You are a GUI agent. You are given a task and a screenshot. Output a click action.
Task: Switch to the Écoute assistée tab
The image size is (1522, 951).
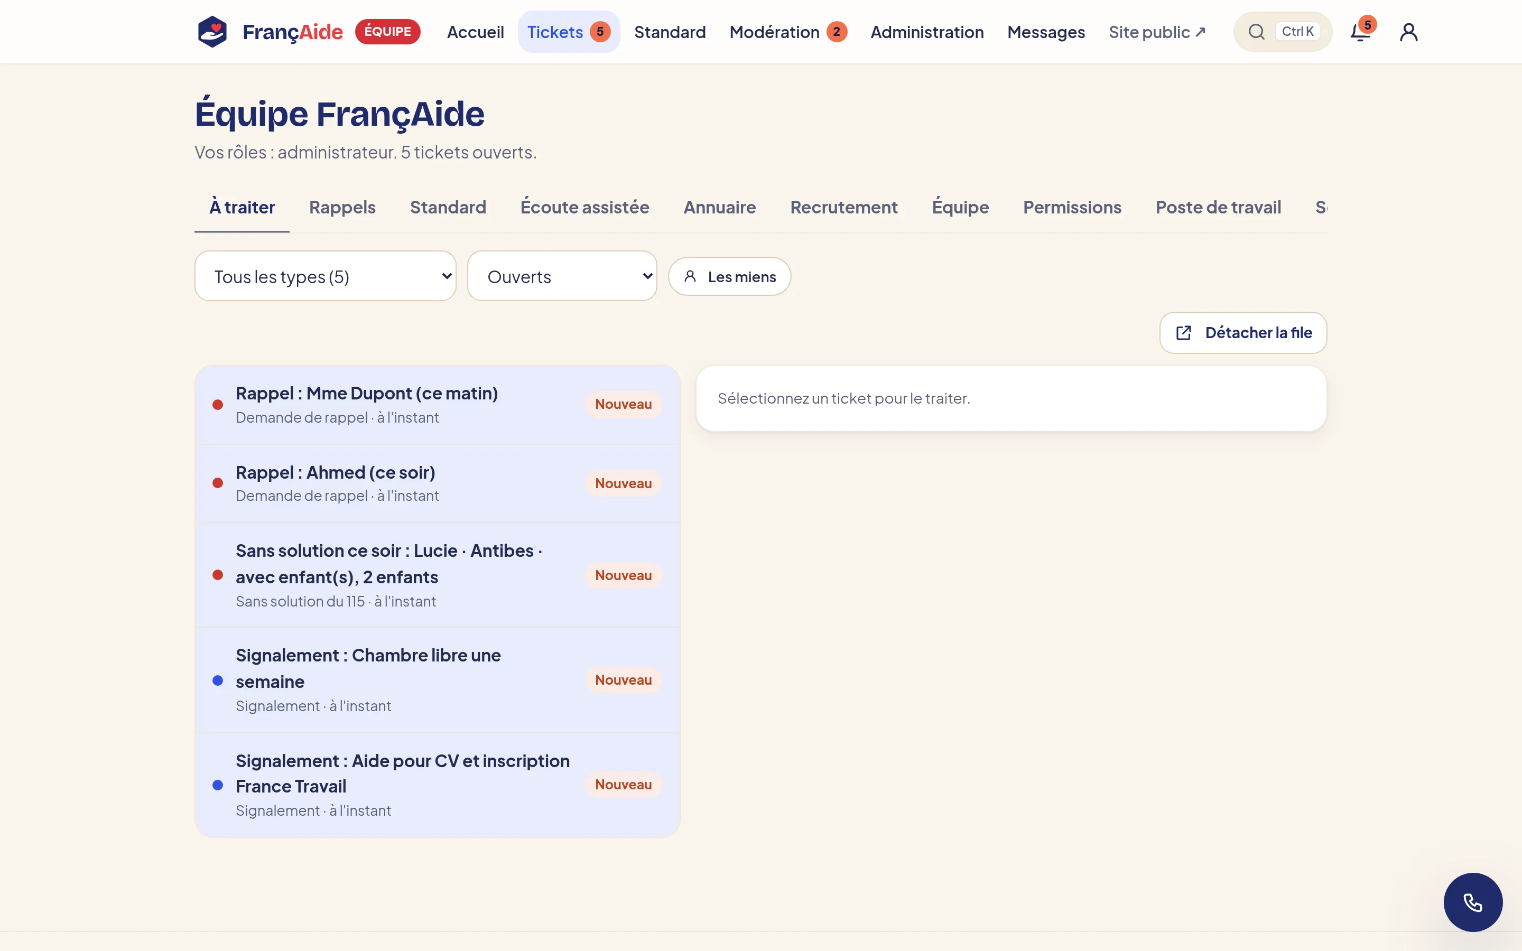pyautogui.click(x=585, y=207)
